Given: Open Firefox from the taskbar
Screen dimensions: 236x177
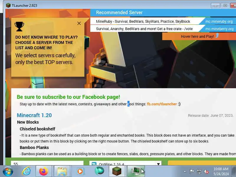Looking at the screenshot, I should pyautogui.click(x=44, y=171).
